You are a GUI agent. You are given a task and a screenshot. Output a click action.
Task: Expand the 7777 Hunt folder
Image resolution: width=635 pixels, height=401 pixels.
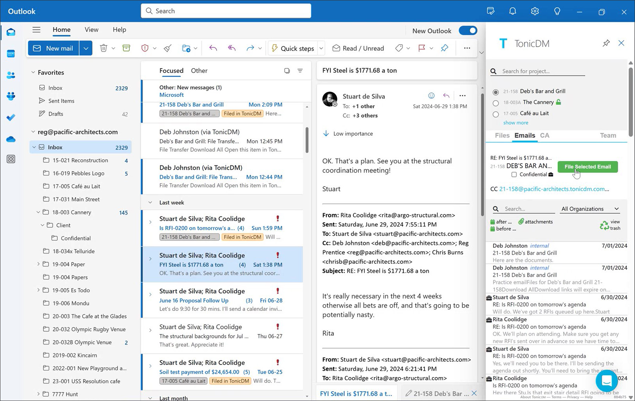[38, 394]
